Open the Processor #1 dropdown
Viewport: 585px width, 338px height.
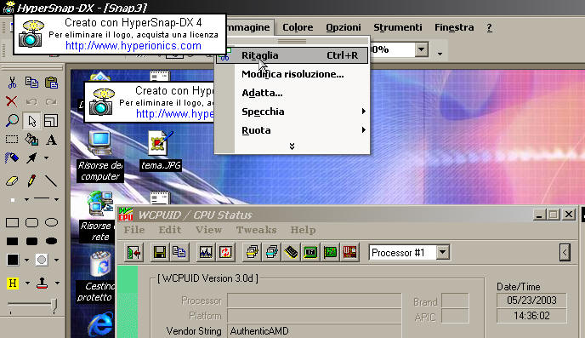point(442,253)
